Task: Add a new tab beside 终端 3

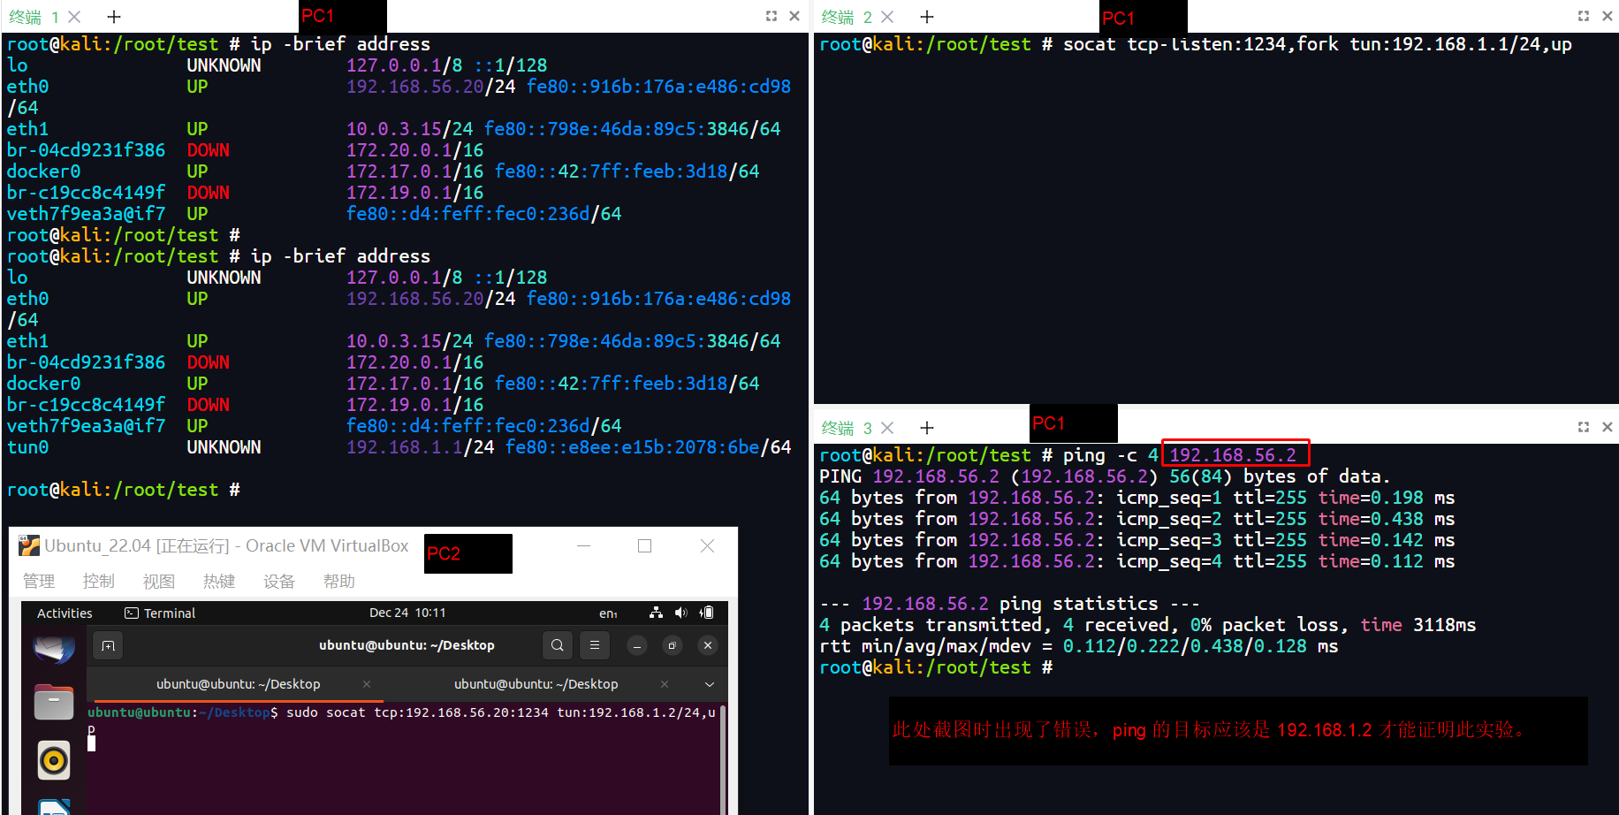Action: 927,428
